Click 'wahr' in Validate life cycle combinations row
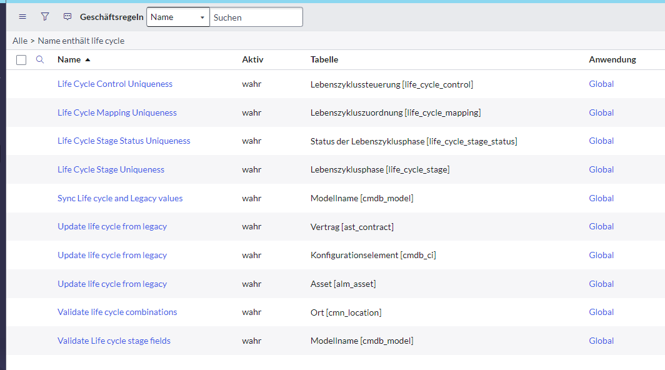 (252, 312)
